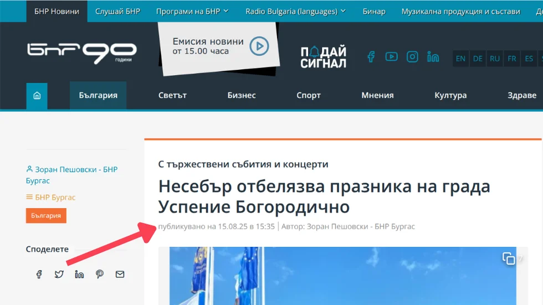Open the home icon in navigation bar
The height and width of the screenshot is (305, 543).
(37, 96)
